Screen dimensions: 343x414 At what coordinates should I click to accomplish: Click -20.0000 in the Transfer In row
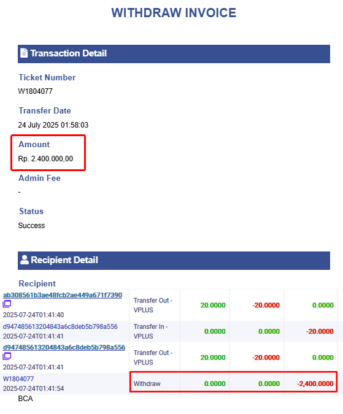320,331
